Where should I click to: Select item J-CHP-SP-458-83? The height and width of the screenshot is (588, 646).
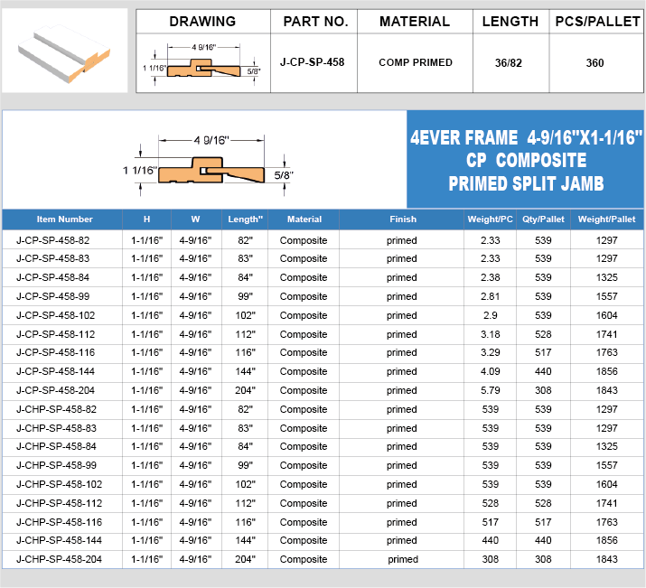pos(56,428)
